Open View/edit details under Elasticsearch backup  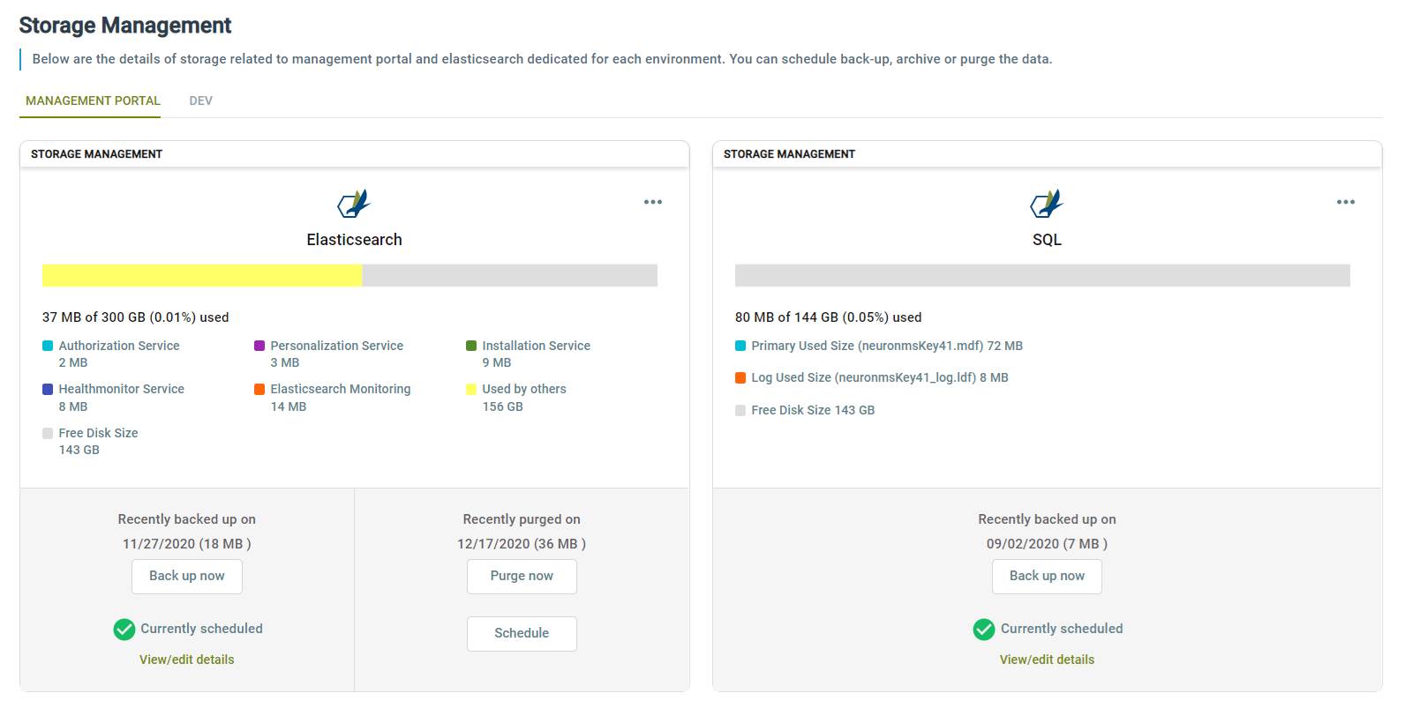tap(187, 660)
